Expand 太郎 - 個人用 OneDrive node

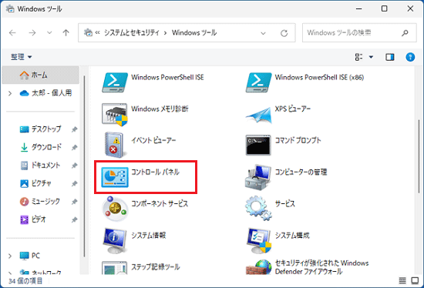pyautogui.click(x=10, y=93)
